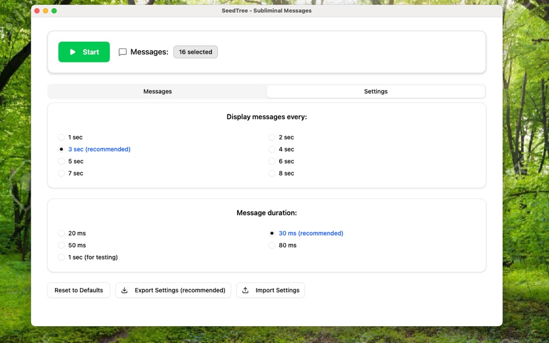The width and height of the screenshot is (549, 343).
Task: Open the Settings tab
Action: (376, 91)
